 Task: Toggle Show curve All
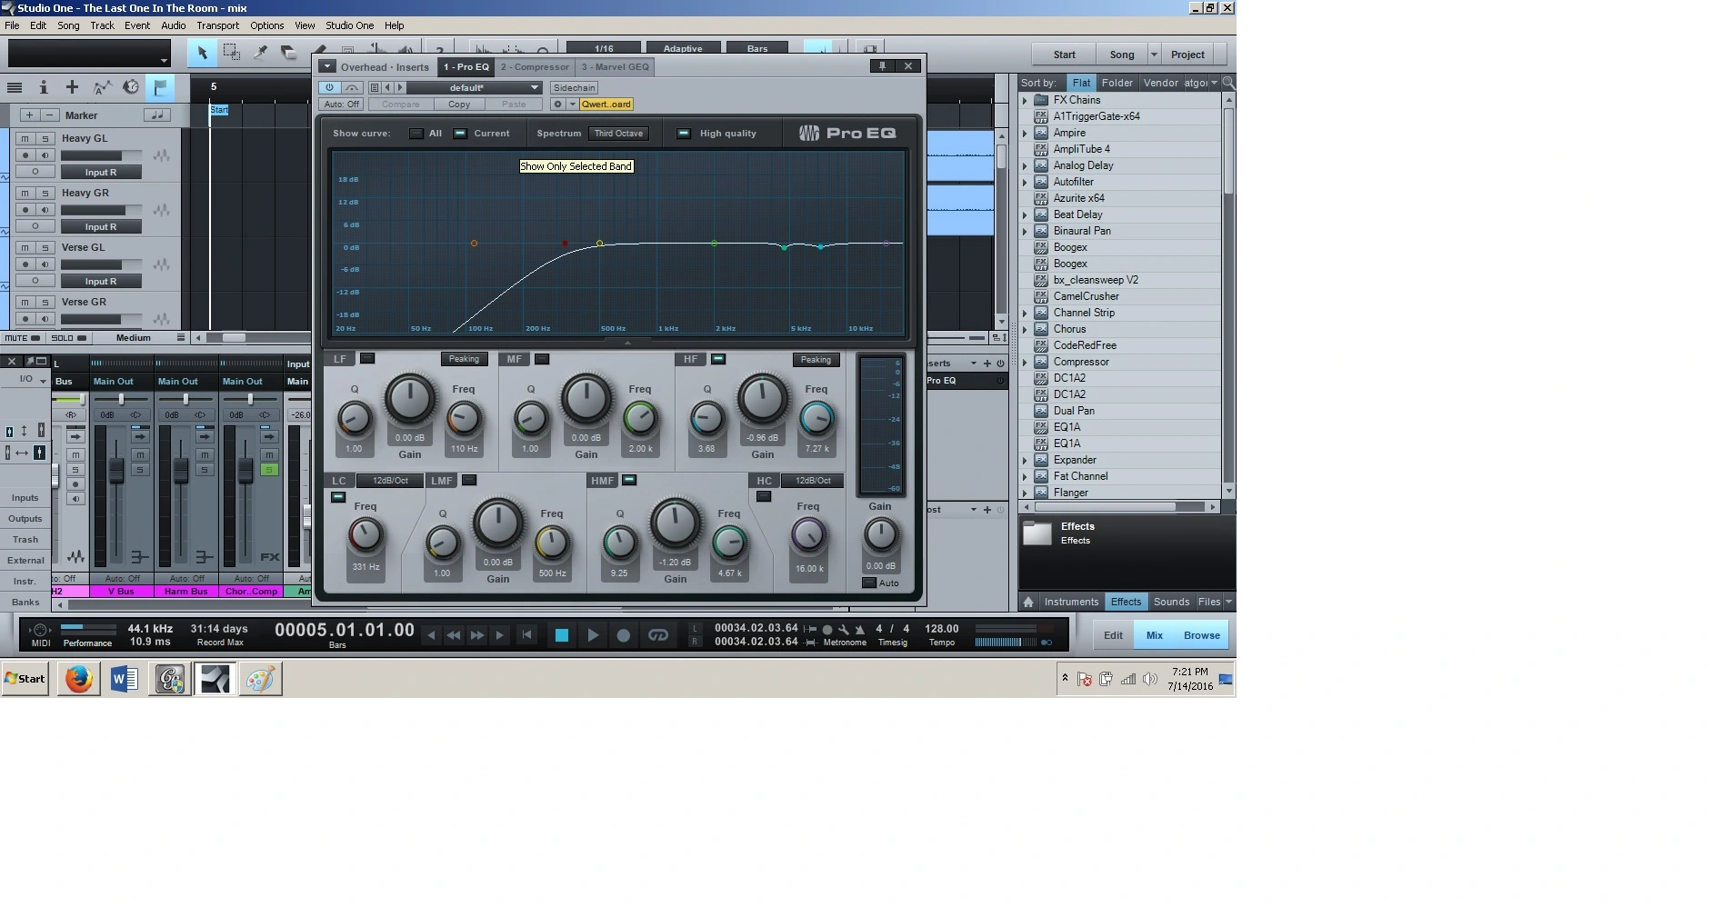pyautogui.click(x=416, y=134)
